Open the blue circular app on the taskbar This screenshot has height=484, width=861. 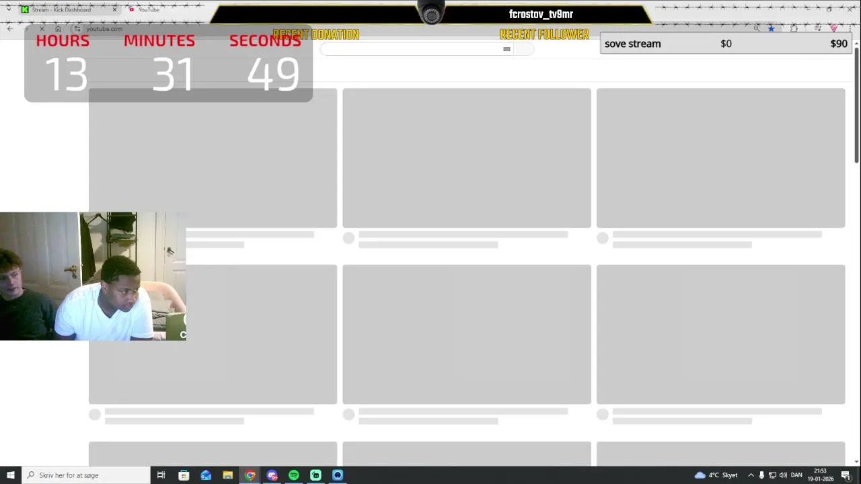coord(338,475)
